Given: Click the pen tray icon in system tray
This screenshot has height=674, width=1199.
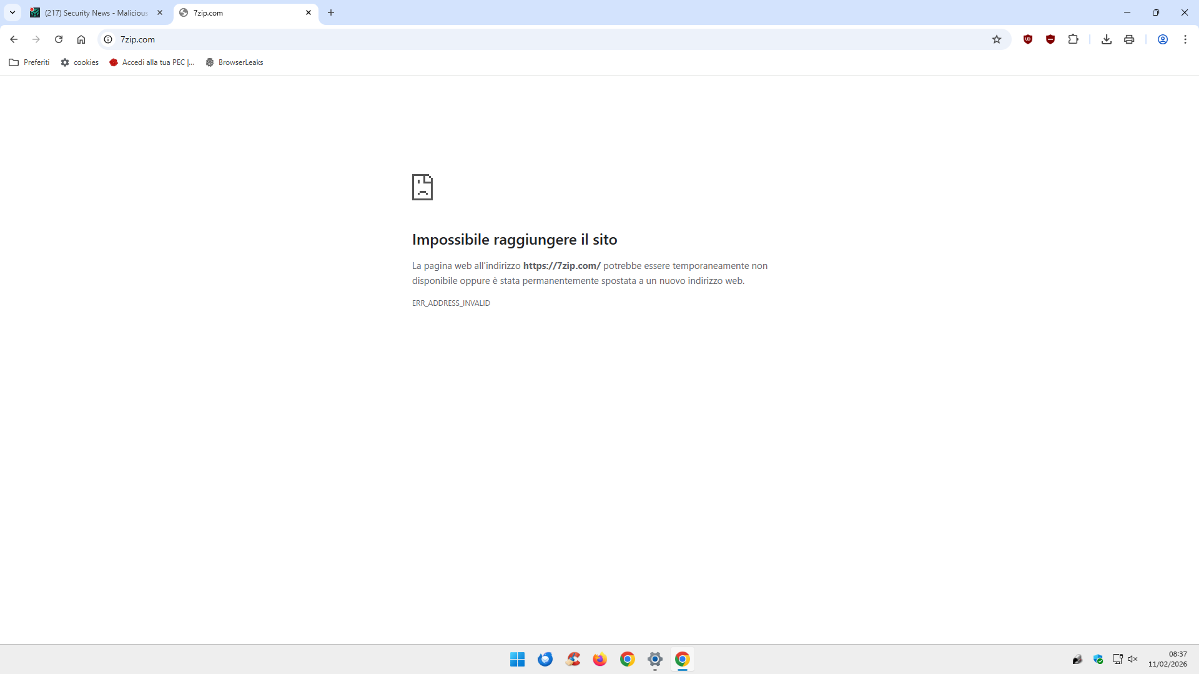Looking at the screenshot, I should [x=1077, y=659].
